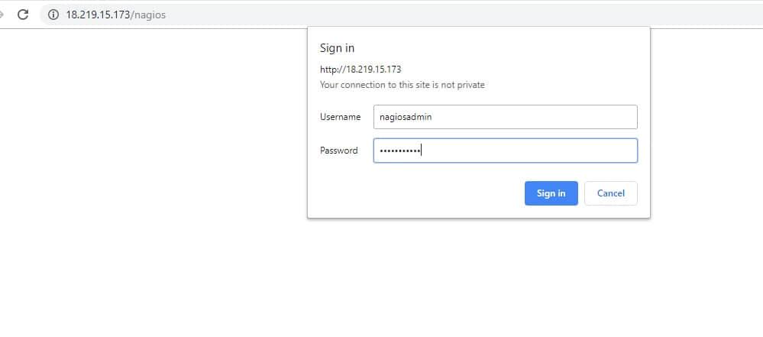Image resolution: width=763 pixels, height=337 pixels.
Task: Click the "connection is not private" warning text
Action: pos(402,85)
